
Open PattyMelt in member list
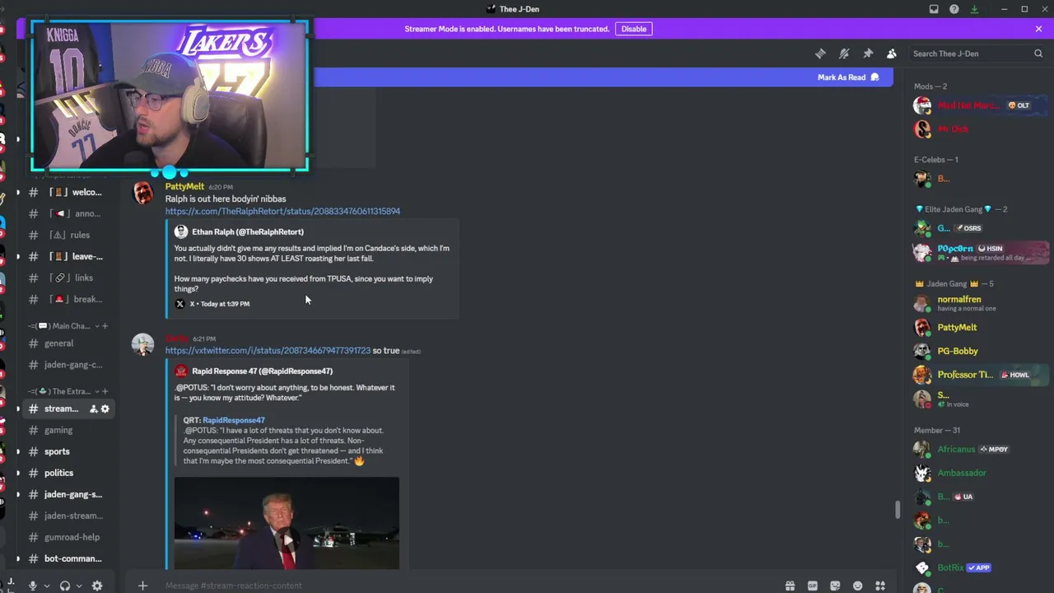click(x=980, y=327)
